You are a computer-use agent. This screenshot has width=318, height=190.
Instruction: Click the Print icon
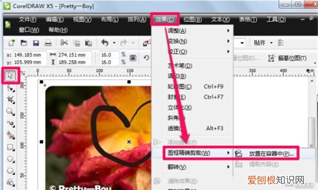pos(48,43)
